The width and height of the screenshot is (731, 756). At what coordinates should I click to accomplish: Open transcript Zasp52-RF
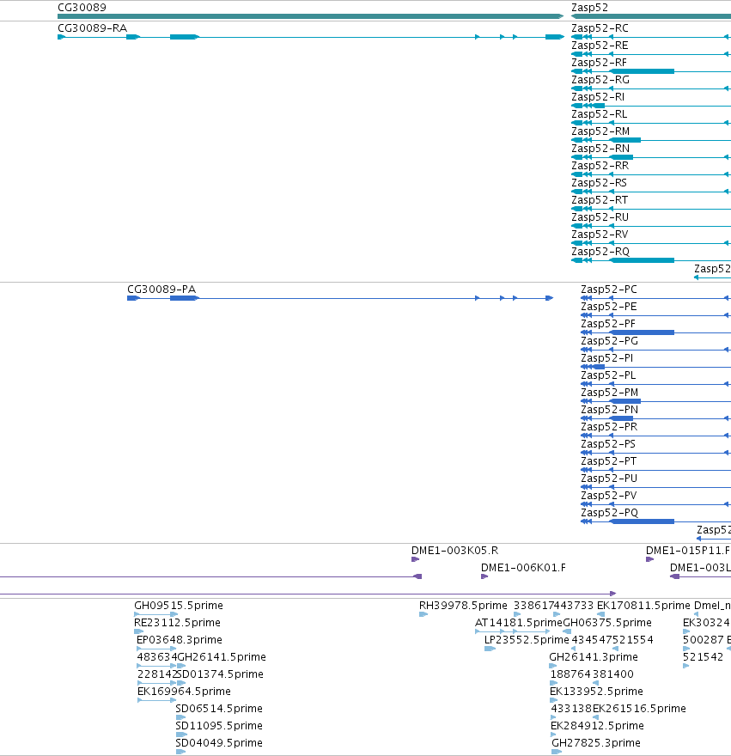600,63
